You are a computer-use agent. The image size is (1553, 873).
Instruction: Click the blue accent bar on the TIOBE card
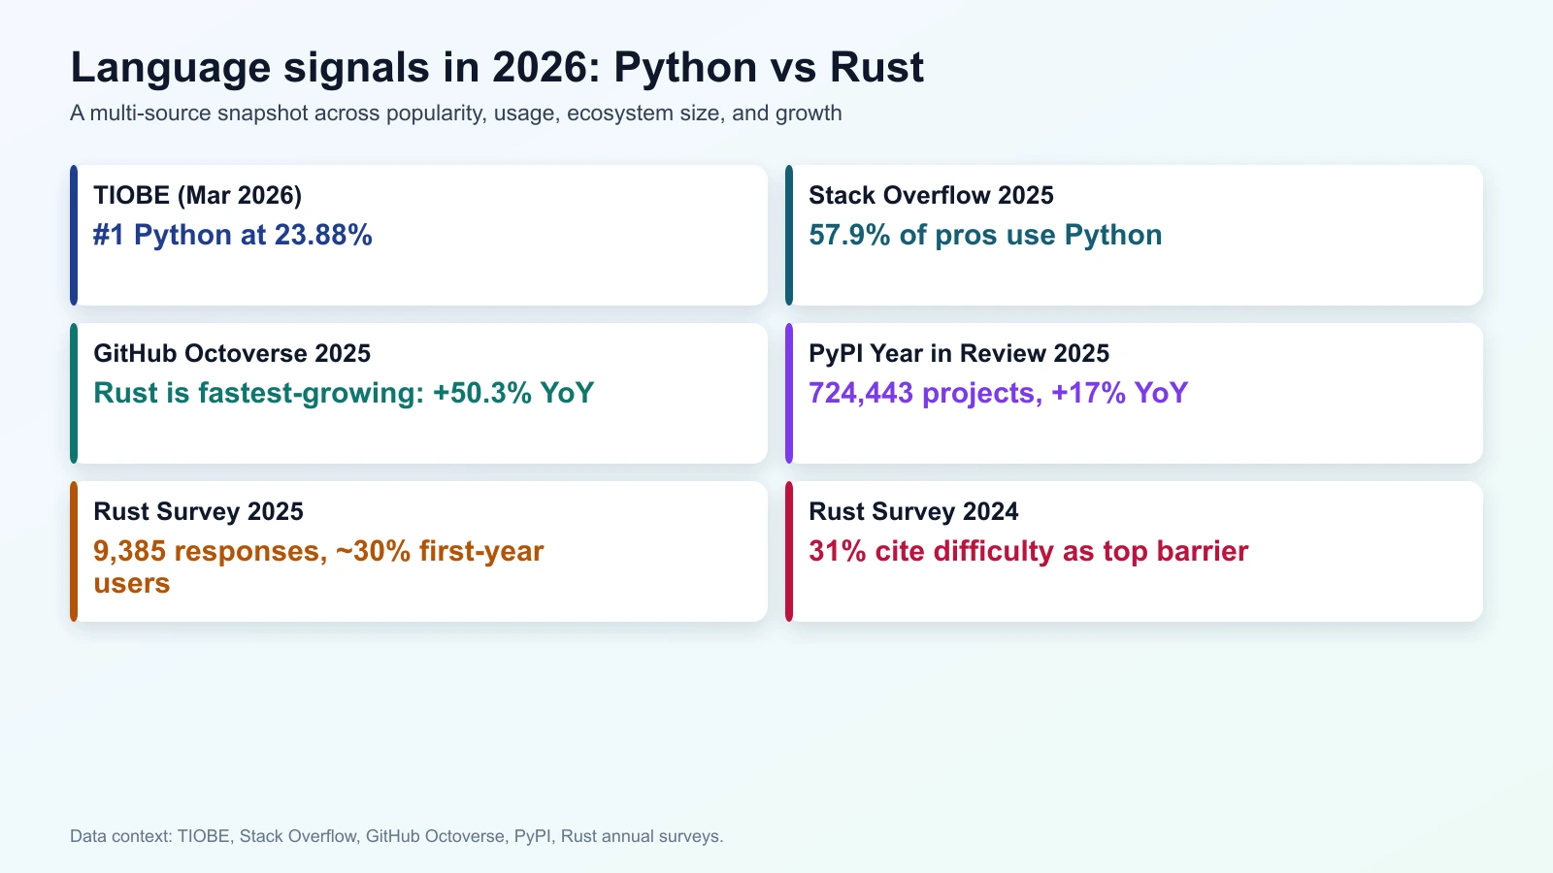[x=75, y=235]
